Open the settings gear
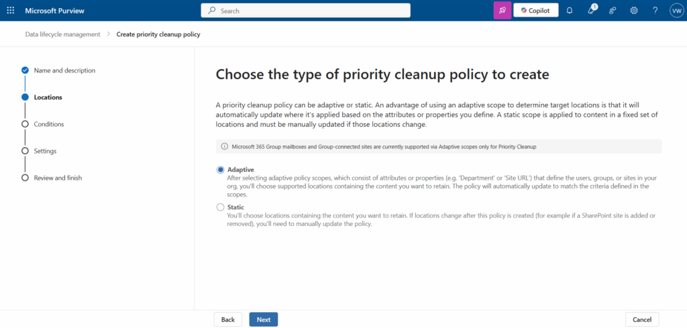This screenshot has height=328, width=687. point(634,11)
